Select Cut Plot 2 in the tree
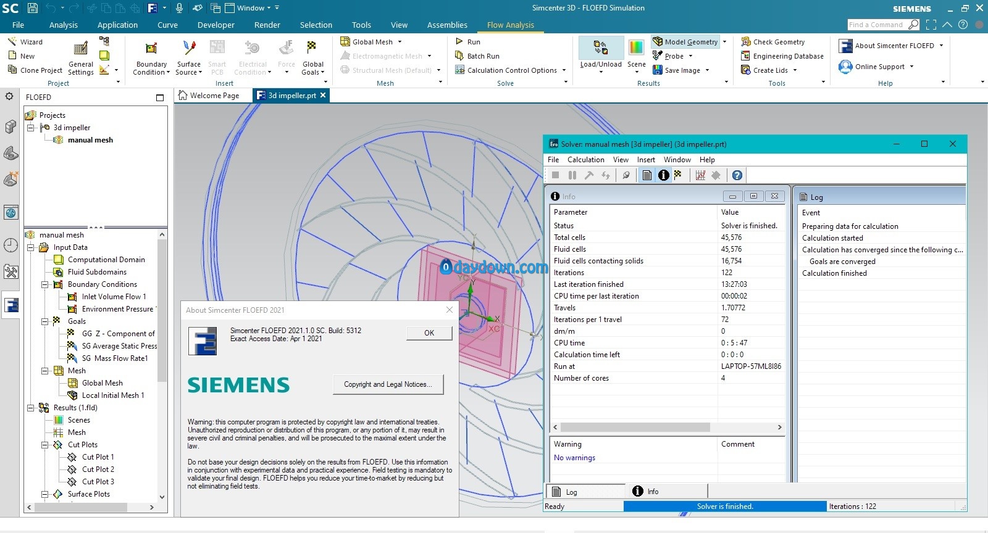Screen dimensions: 988x533 98,469
